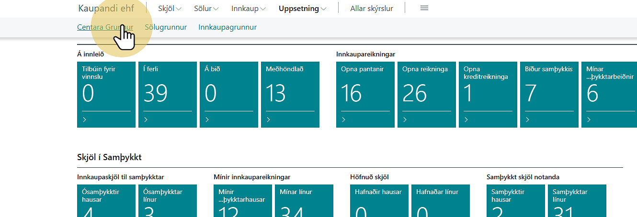Open the hamburger more-options menu
This screenshot has height=217, width=637.
(x=424, y=8)
